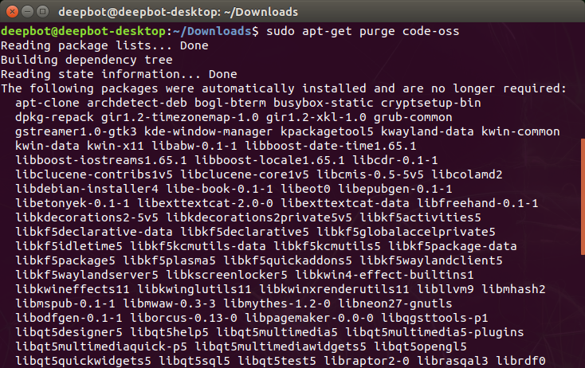Click the package name kpackagetool5
585x368 pixels.
pos(327,131)
